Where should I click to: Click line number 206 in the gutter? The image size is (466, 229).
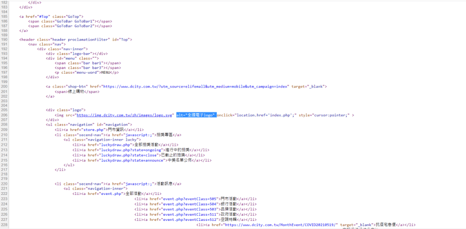(x=5, y=115)
